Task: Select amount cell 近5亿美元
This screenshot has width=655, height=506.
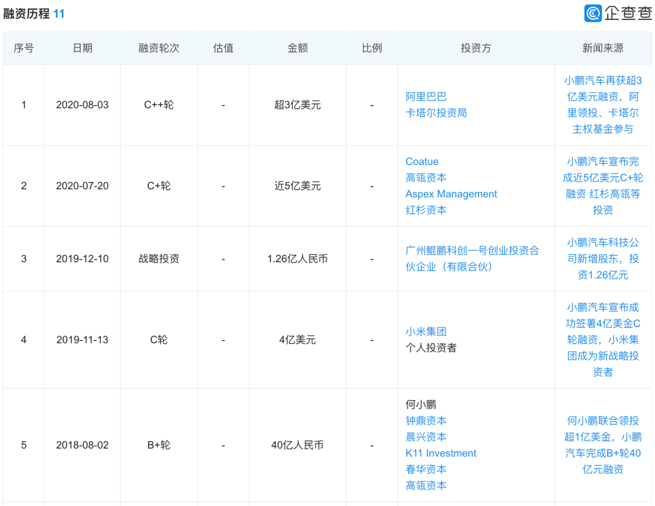Action: (297, 186)
